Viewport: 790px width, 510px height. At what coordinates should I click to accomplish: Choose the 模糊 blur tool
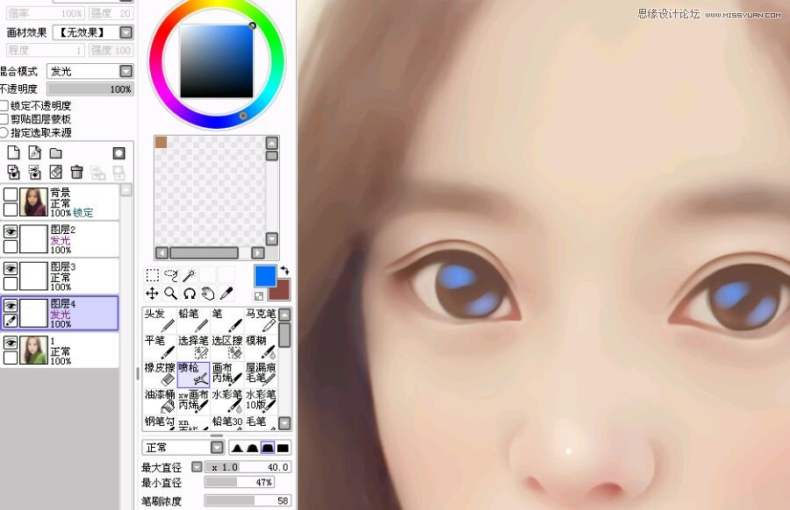(x=261, y=347)
